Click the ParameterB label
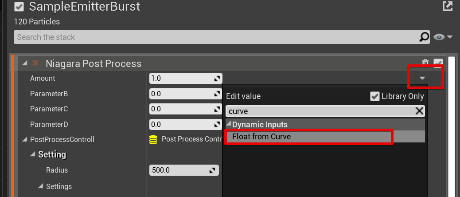 tap(49, 94)
